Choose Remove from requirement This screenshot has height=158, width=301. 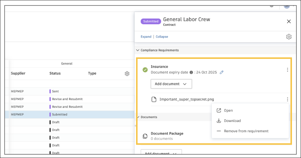click(x=246, y=131)
